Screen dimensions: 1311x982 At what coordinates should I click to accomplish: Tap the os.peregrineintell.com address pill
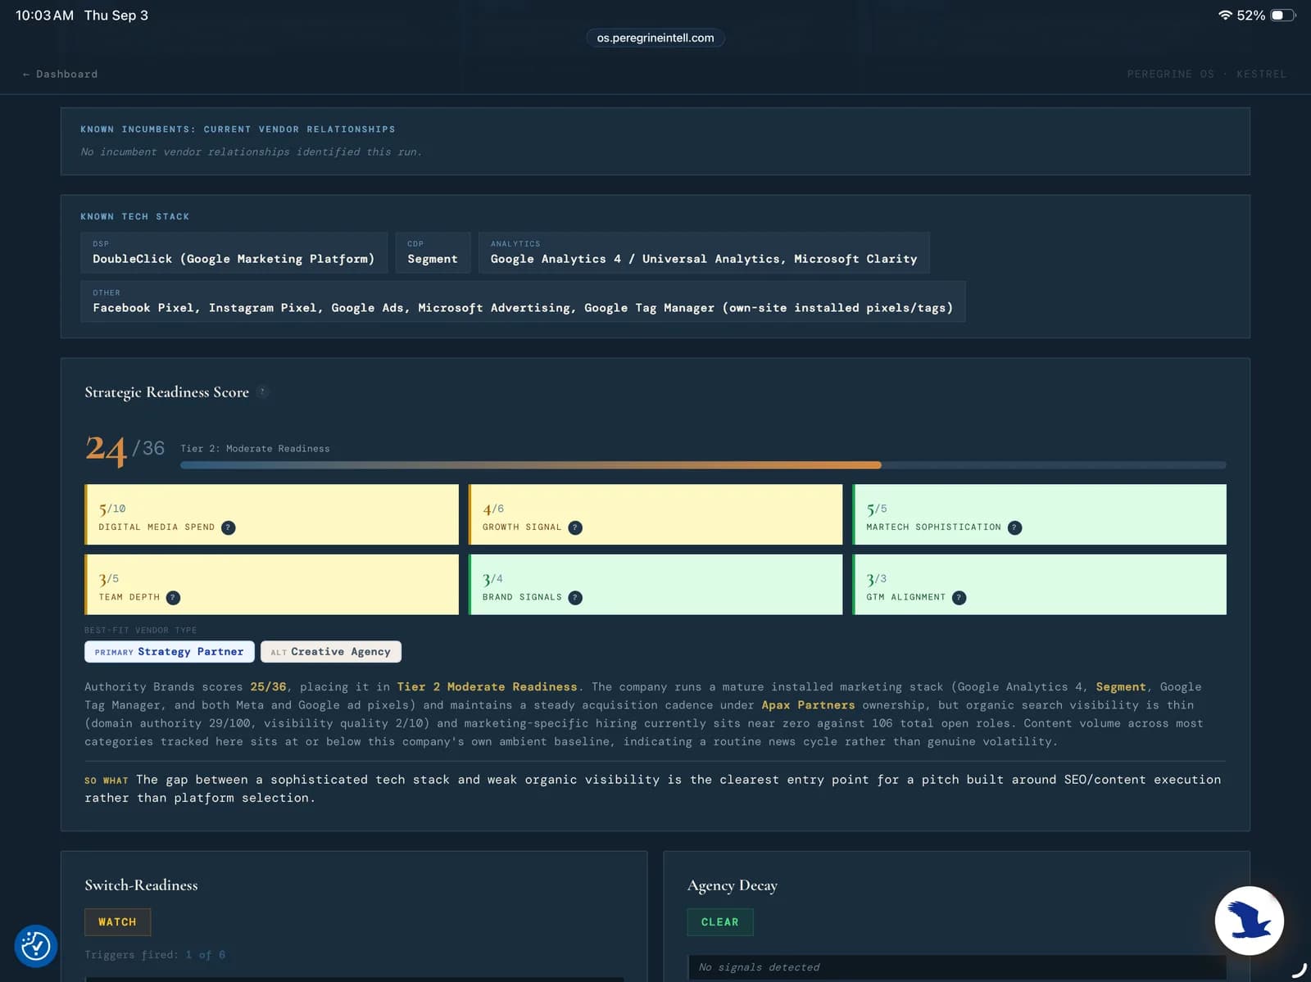pyautogui.click(x=655, y=38)
